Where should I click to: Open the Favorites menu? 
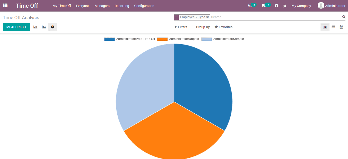pyautogui.click(x=223, y=27)
